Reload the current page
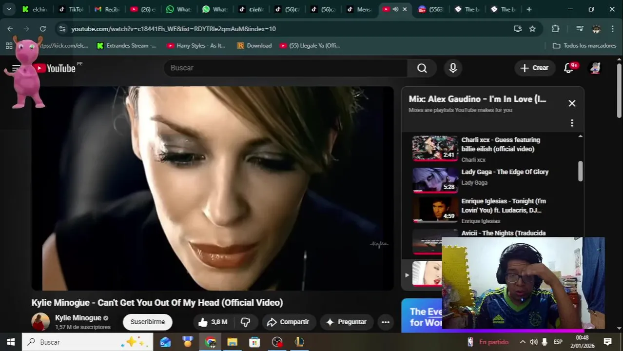 tap(43, 29)
